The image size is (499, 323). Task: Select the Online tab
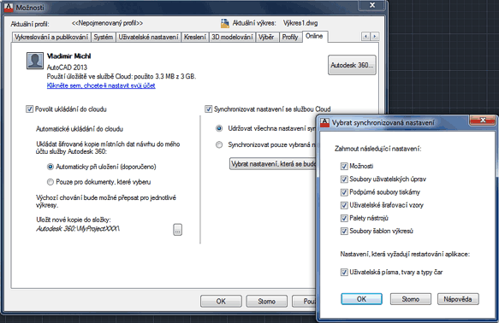314,36
